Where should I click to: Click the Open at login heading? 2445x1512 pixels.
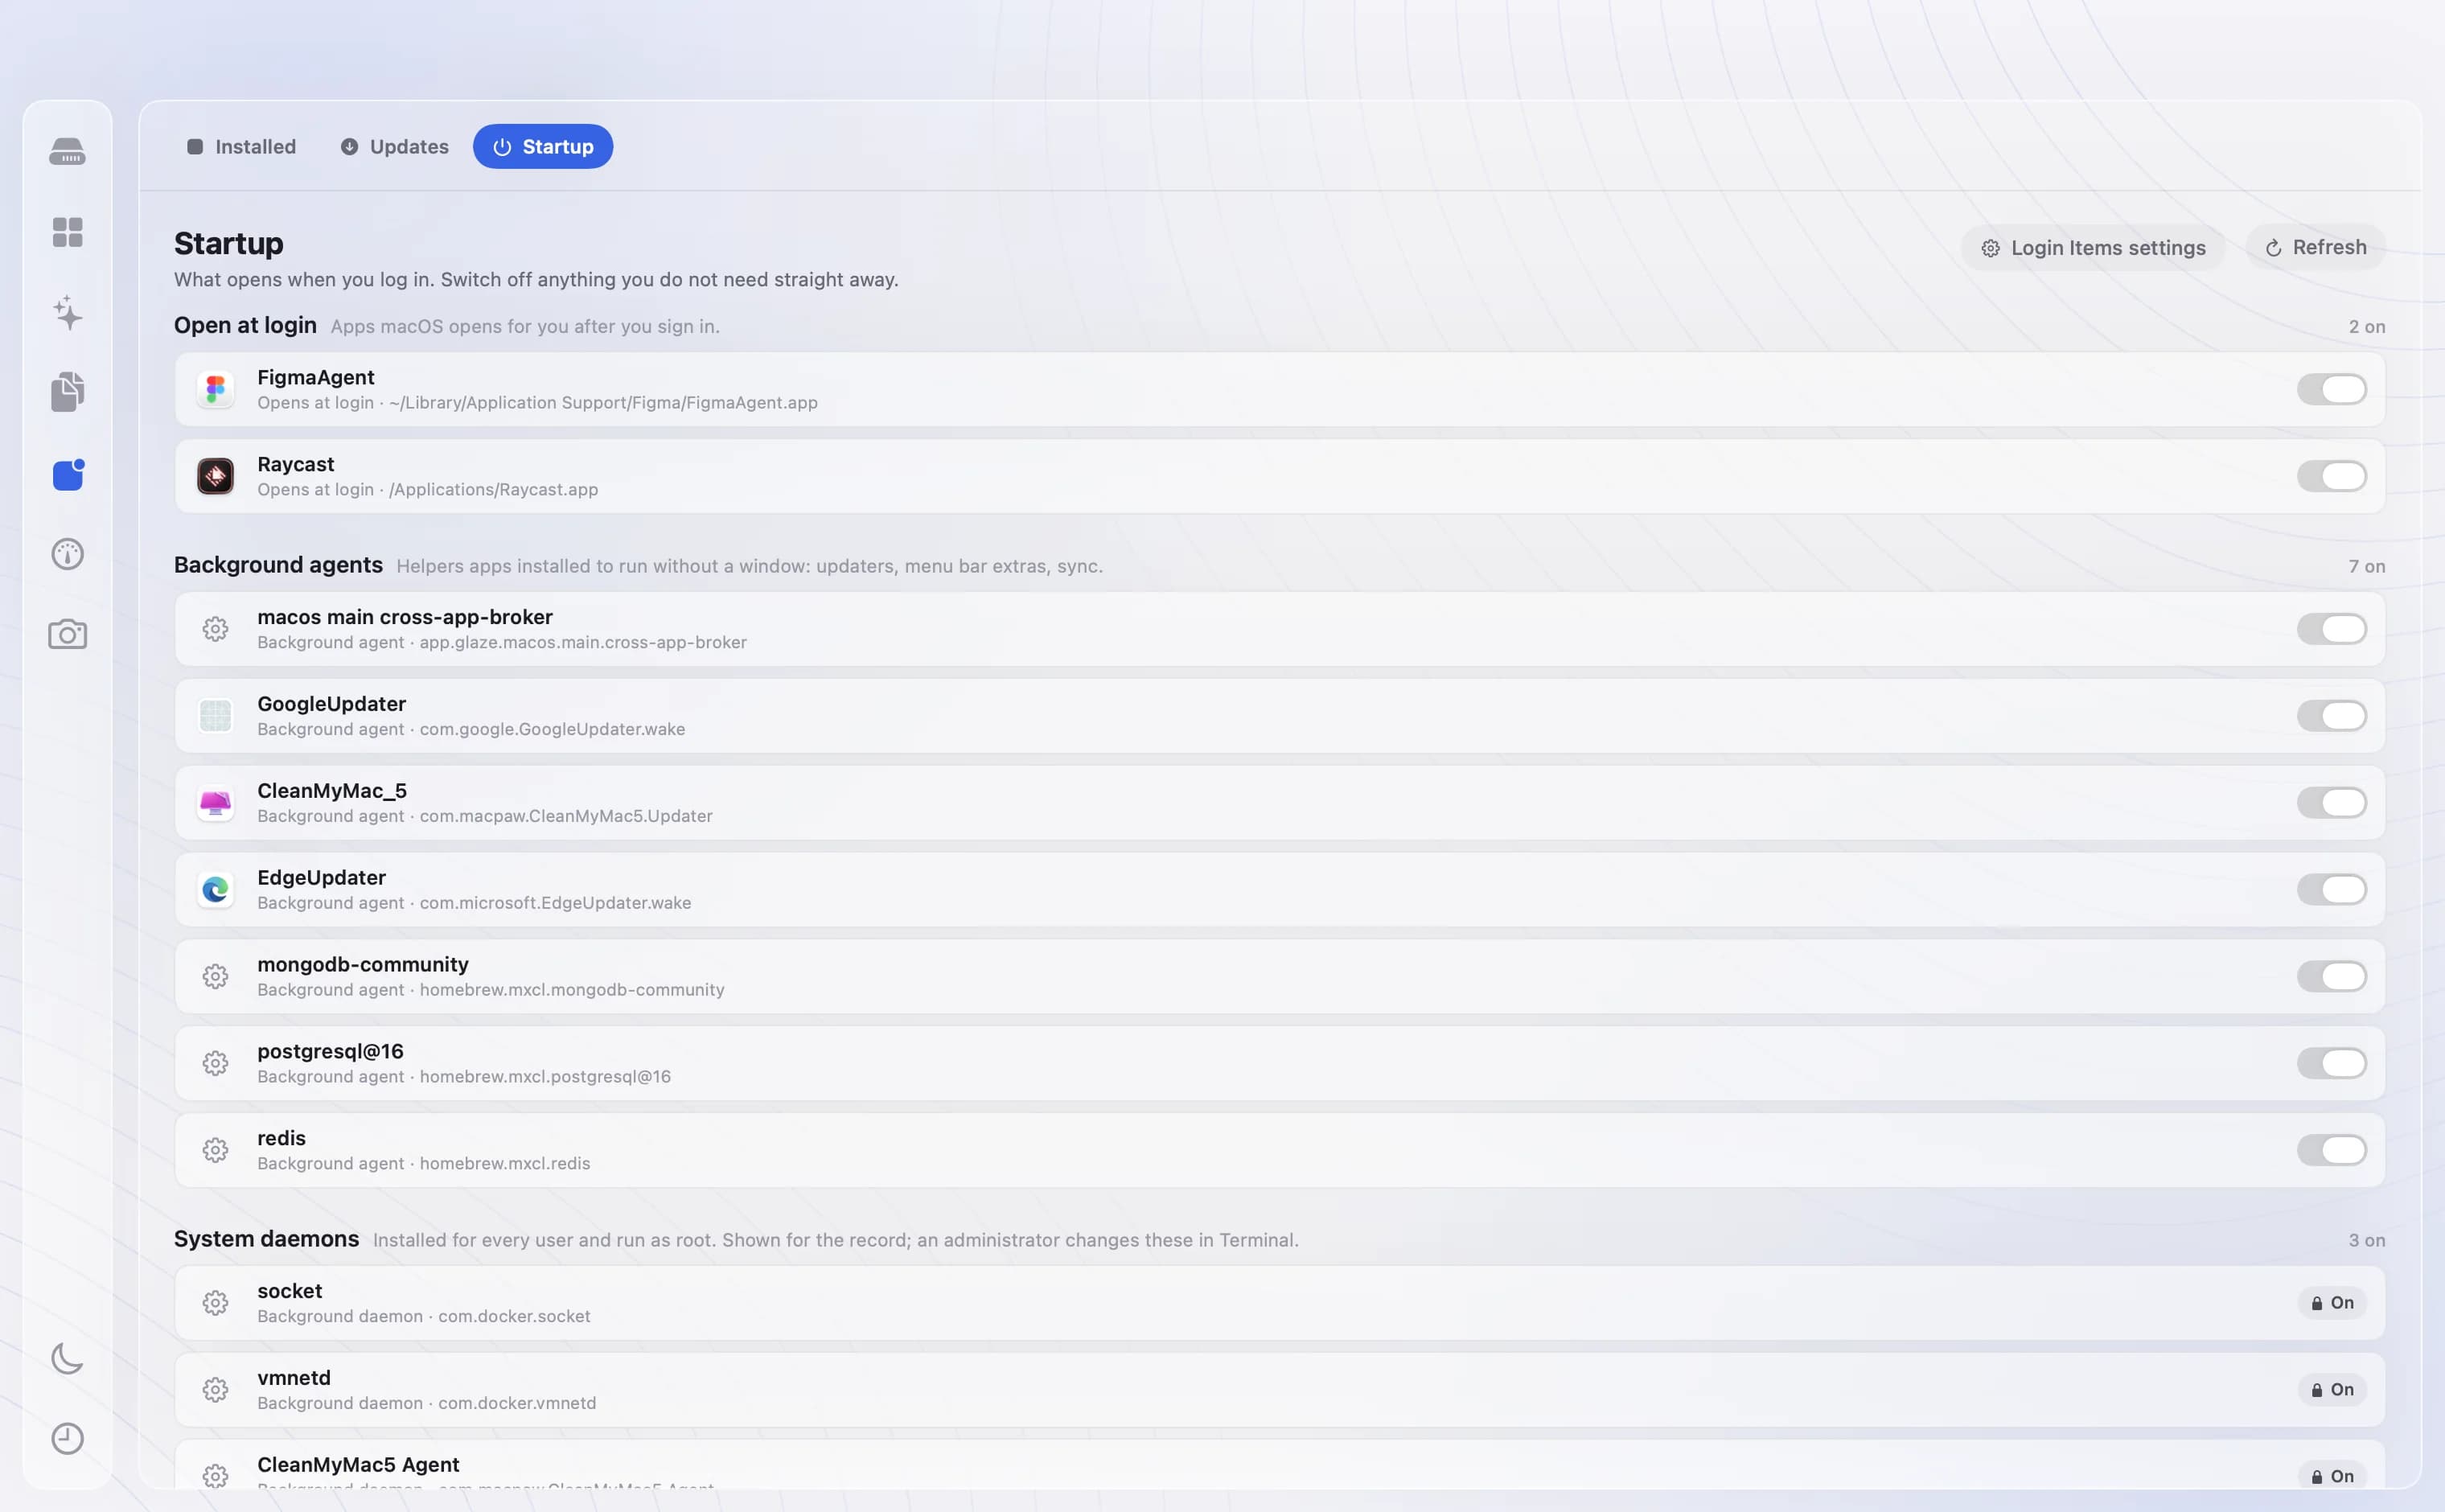(245, 325)
